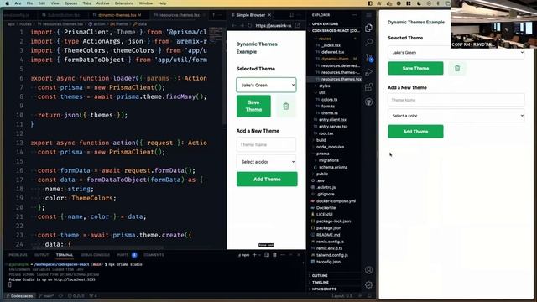This screenshot has height=302, width=537.
Task: Switch to the Simple Browser tab
Action: coord(250,15)
